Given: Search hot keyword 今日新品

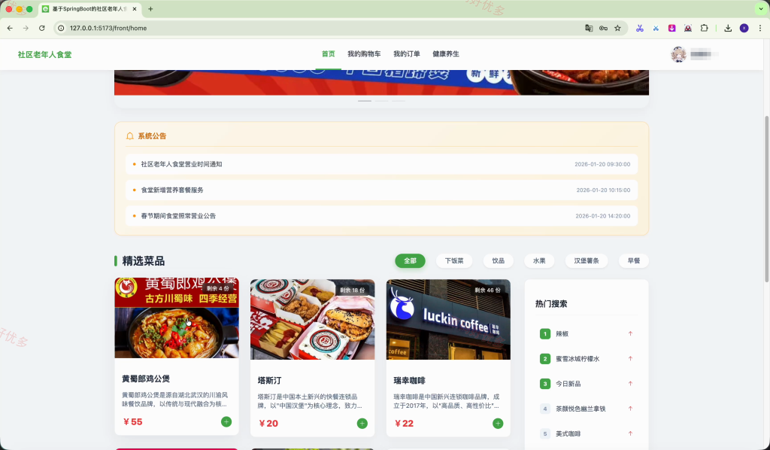Looking at the screenshot, I should pyautogui.click(x=568, y=384).
